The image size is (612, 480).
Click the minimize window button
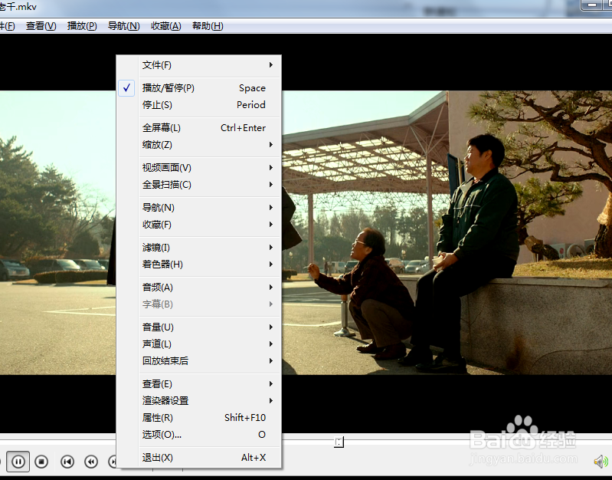click(x=592, y=5)
